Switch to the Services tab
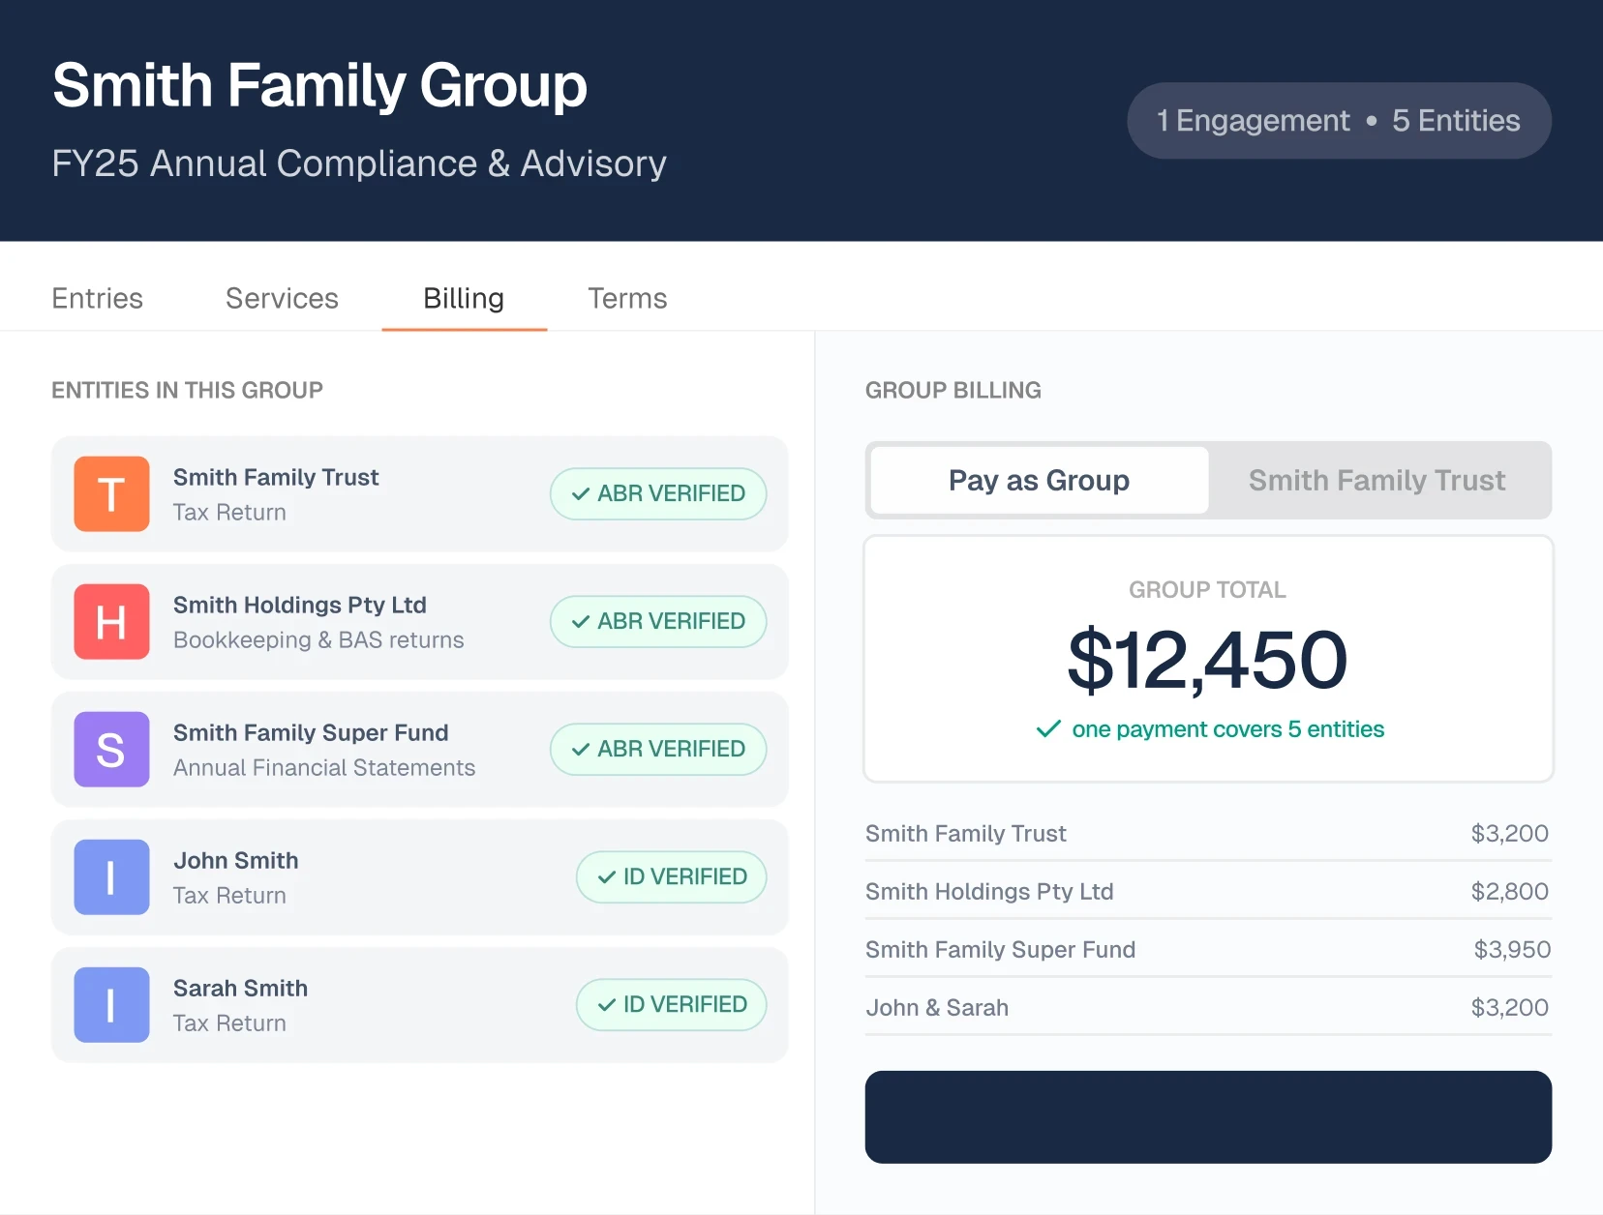This screenshot has width=1603, height=1215. coord(282,299)
